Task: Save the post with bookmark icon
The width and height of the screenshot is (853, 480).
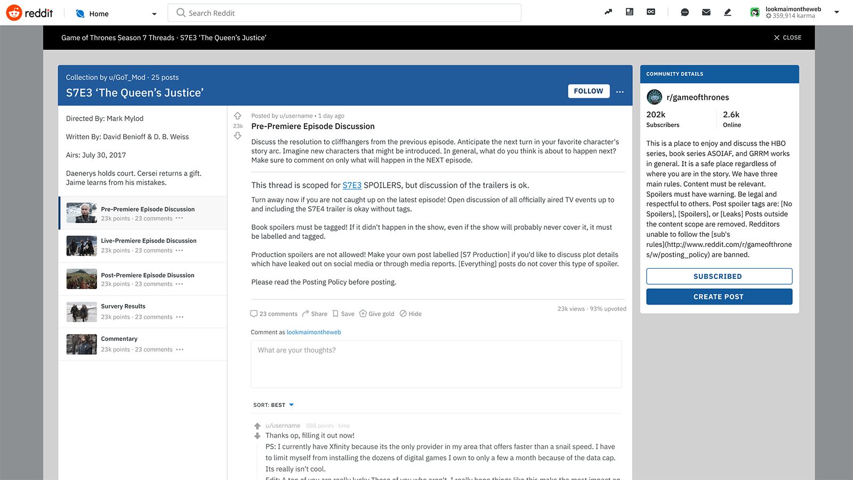Action: coord(343,314)
